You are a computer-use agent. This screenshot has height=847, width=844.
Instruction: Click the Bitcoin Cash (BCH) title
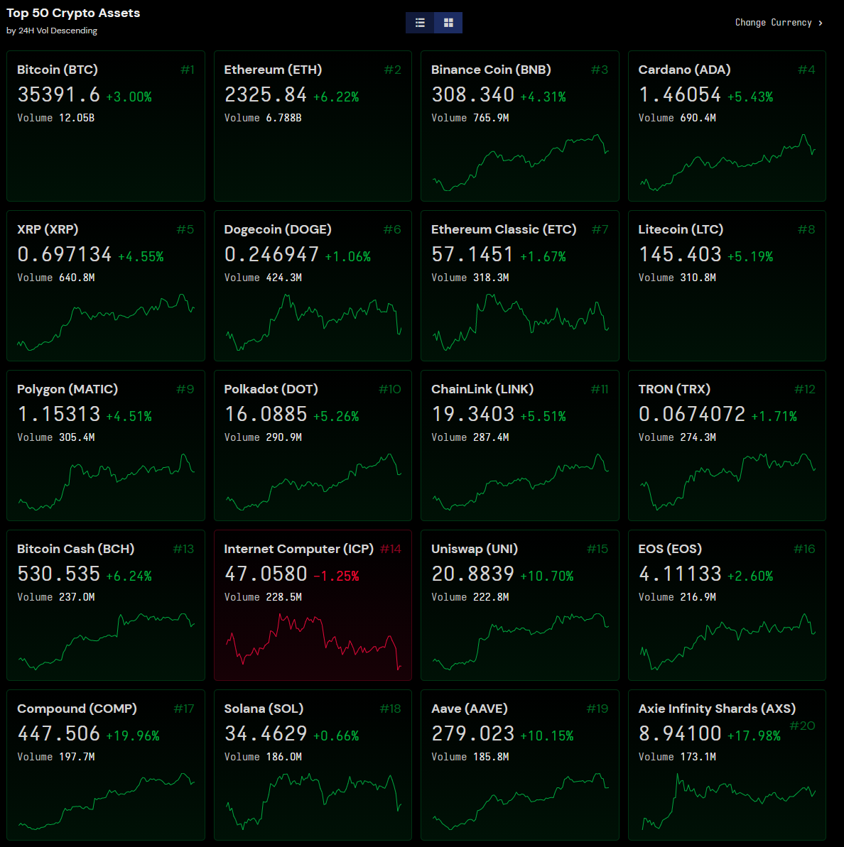76,549
